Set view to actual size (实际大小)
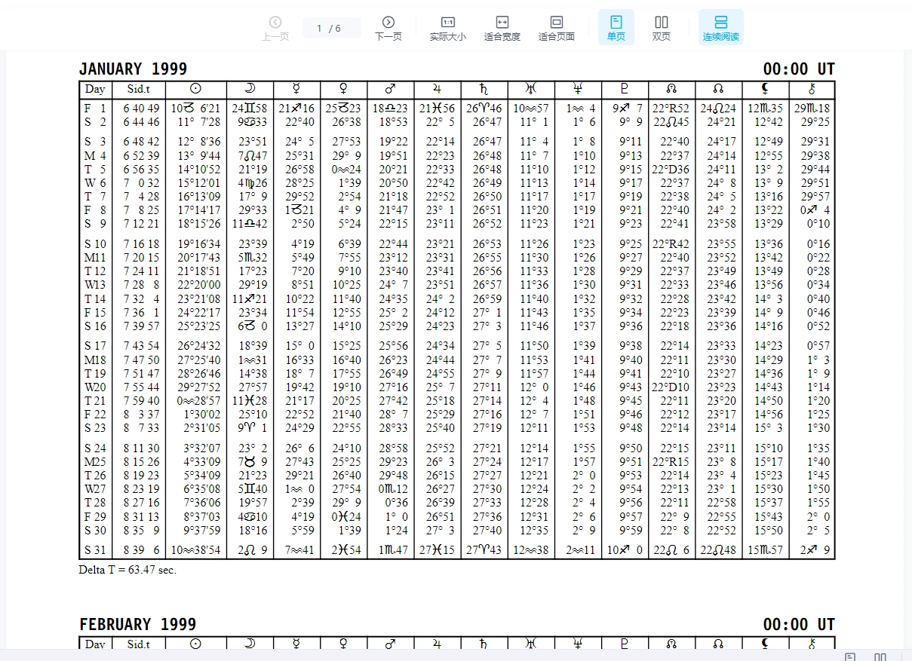 [447, 28]
